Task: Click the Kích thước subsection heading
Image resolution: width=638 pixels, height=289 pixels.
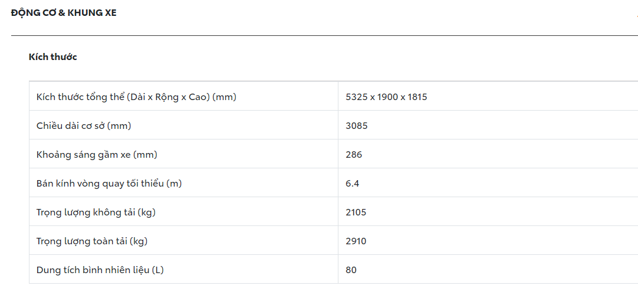Action: pos(53,57)
